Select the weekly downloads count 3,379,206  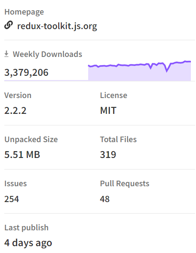tap(26, 72)
